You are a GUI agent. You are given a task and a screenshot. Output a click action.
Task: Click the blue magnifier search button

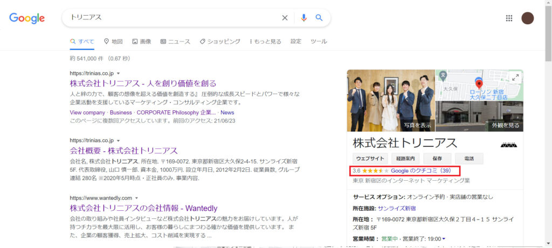point(319,18)
